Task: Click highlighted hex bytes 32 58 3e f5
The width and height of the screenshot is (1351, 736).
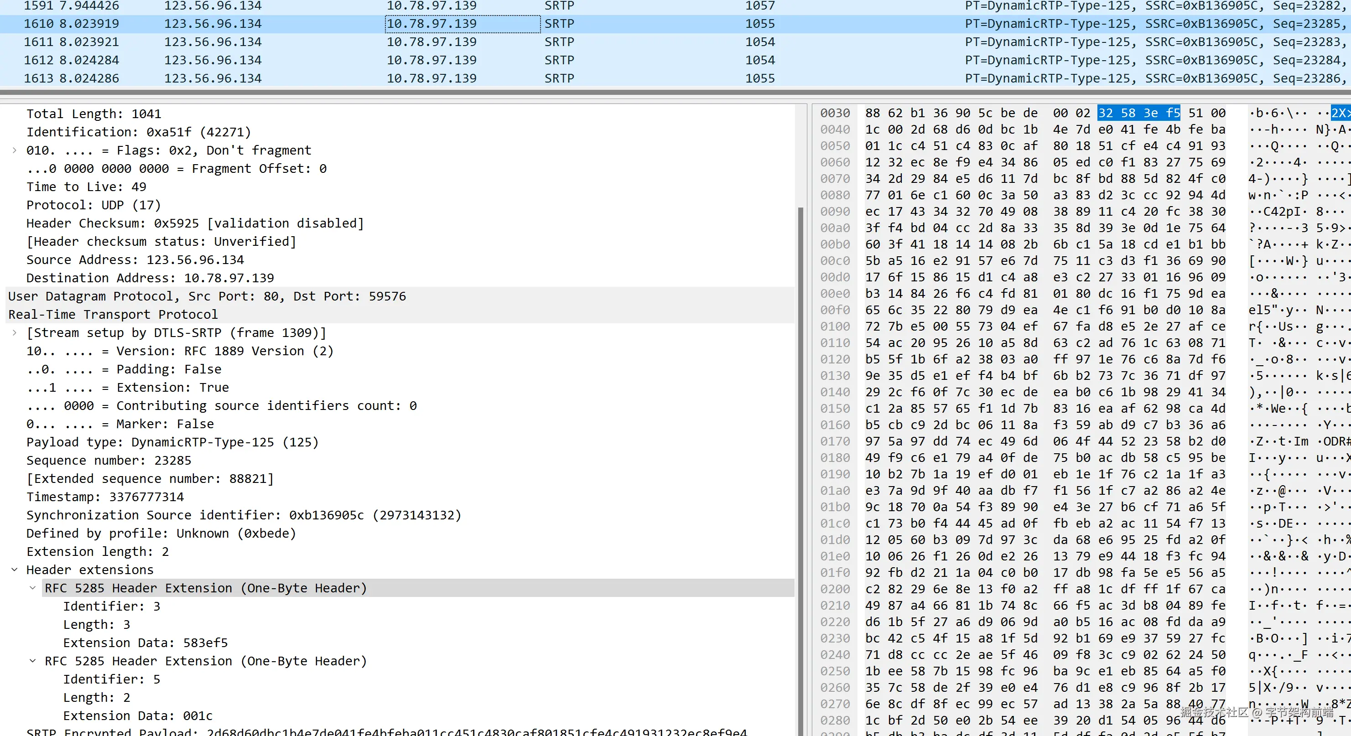Action: 1138,113
